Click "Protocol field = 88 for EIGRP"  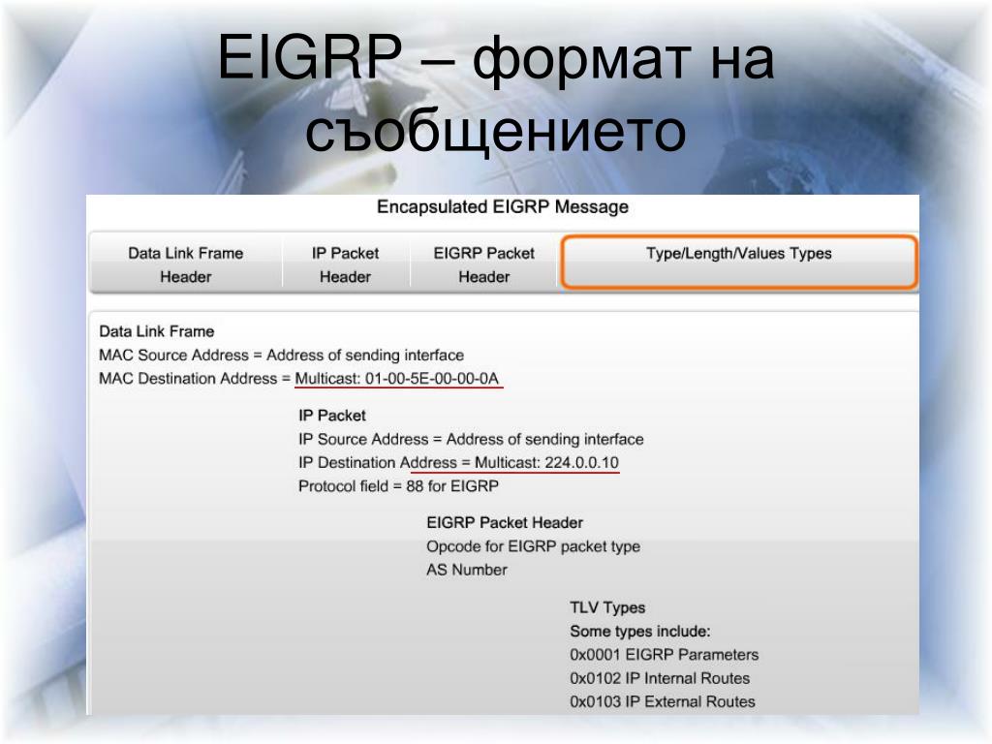398,486
